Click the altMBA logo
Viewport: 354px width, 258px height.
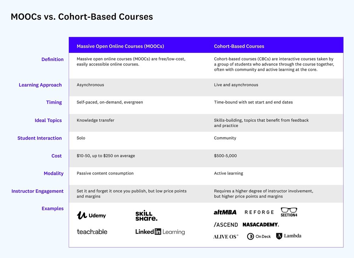(x=225, y=212)
